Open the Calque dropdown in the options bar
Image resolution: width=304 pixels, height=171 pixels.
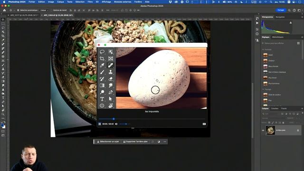tap(44, 10)
